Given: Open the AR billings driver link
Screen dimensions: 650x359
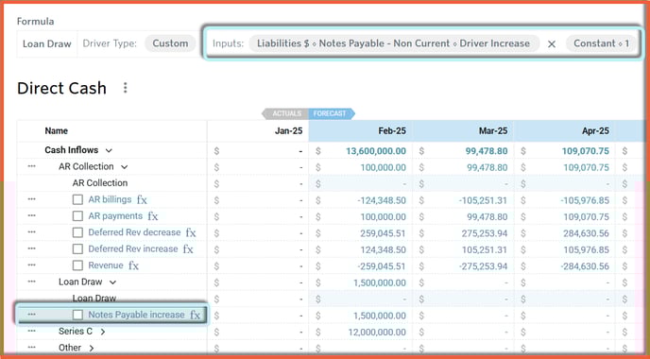Looking at the screenshot, I should tap(110, 199).
